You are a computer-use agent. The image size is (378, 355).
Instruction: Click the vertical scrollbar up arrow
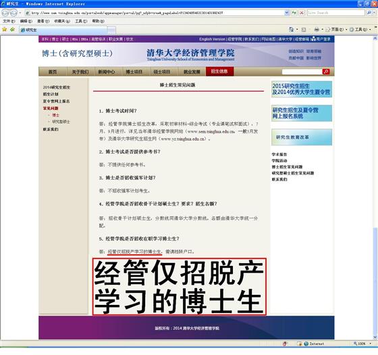pos(375,39)
